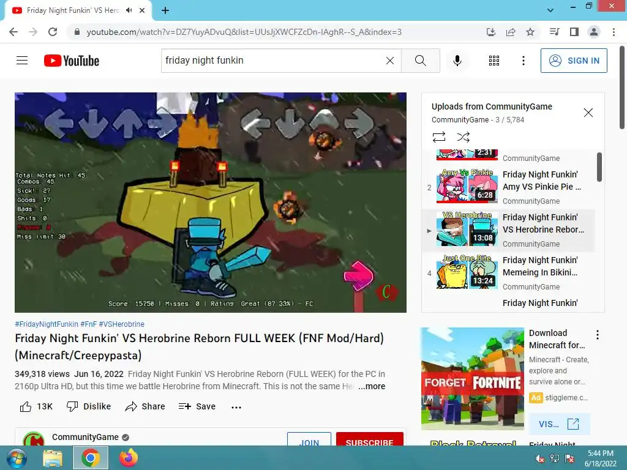Toggle shuffle playlist icon
This screenshot has width=627, height=470.
click(x=463, y=137)
